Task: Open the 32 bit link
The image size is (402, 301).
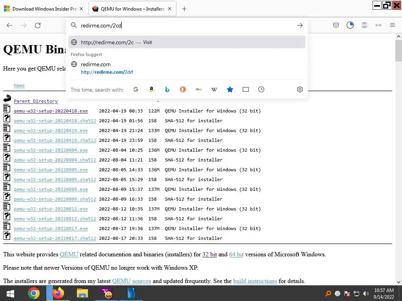Action: pos(210,254)
